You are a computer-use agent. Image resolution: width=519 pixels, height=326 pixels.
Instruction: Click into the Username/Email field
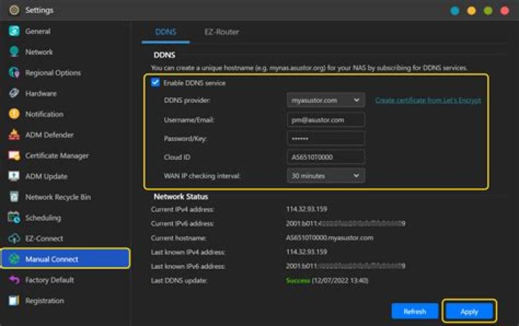pos(326,119)
